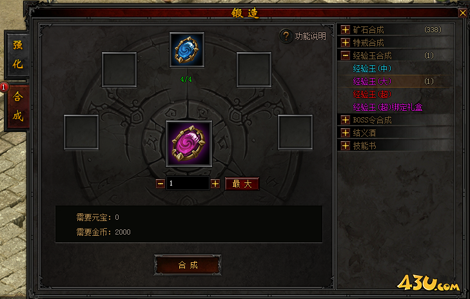
Task: Click the empty upper-right material slot
Action: pos(254,70)
